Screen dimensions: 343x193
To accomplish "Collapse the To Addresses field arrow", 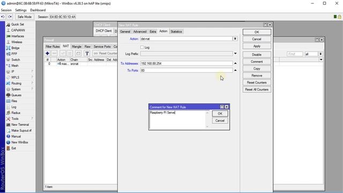I will point(235,63).
